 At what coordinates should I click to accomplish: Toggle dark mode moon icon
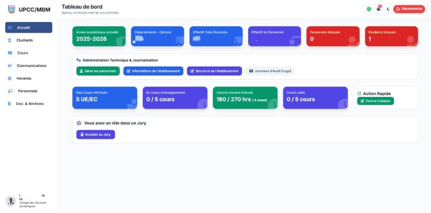pyautogui.click(x=388, y=9)
